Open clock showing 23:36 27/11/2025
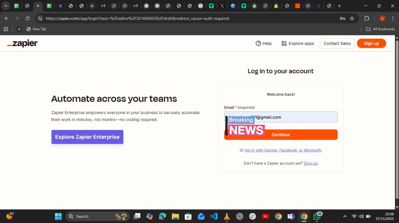Screen dimensions: 399x223 tap(385, 216)
